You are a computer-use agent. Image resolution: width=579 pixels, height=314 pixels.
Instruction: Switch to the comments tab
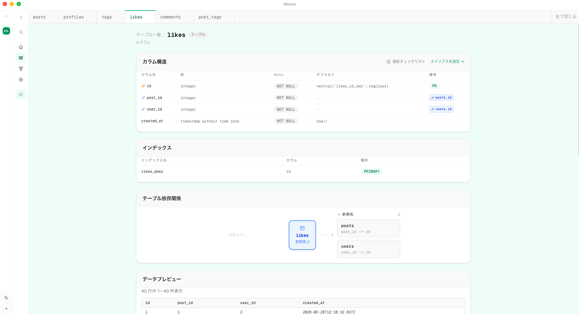click(x=170, y=17)
